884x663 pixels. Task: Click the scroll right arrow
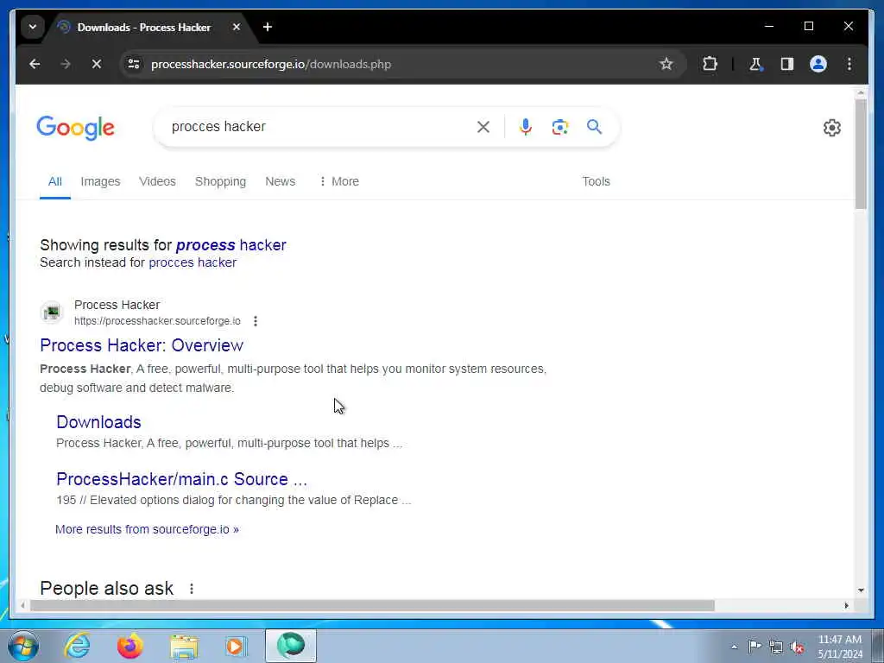846,605
